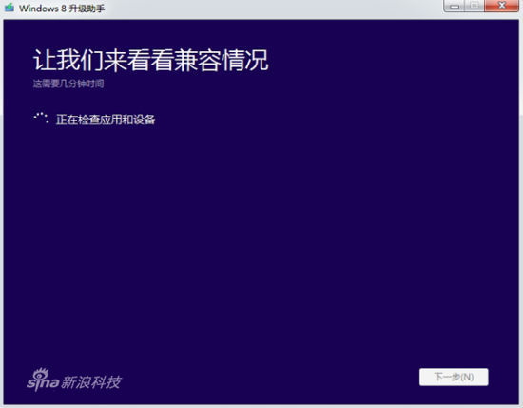Close the Windows 8 升级助手 window
The width and height of the screenshot is (523, 408).
502,6
